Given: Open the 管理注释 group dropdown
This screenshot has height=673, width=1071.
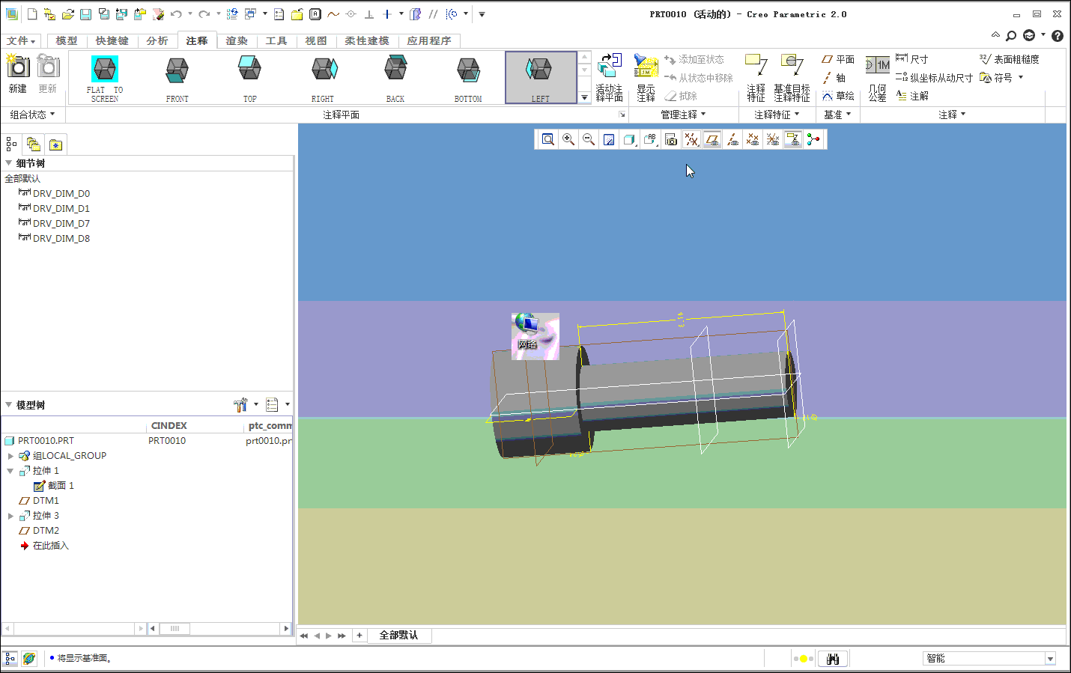Looking at the screenshot, I should pos(683,115).
